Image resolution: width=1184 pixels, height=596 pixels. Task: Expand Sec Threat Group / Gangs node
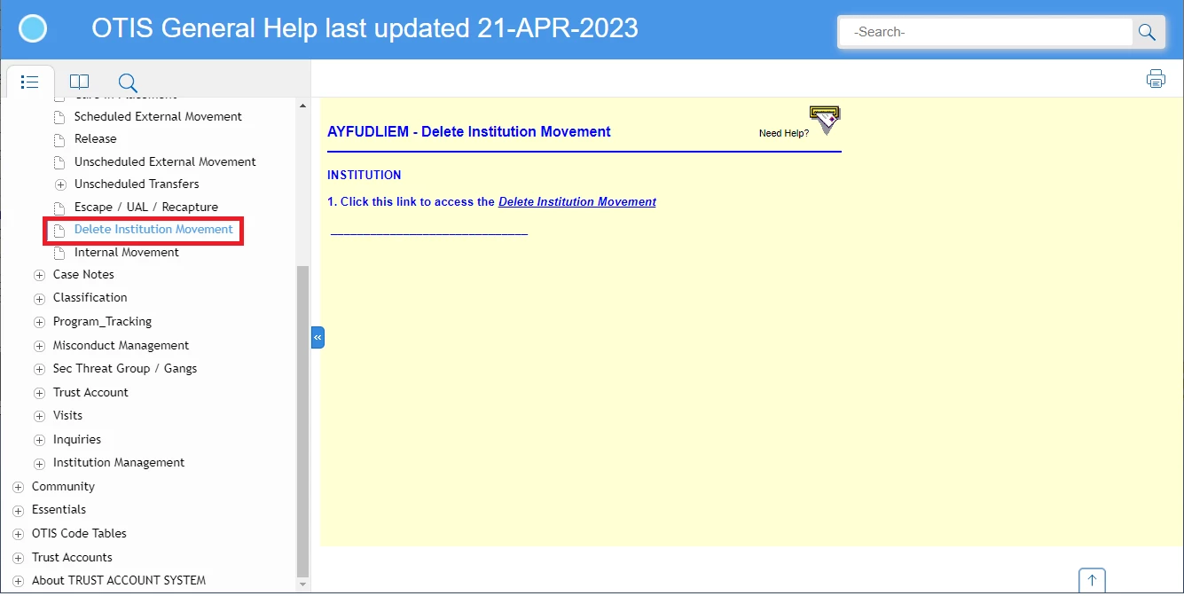coord(39,369)
